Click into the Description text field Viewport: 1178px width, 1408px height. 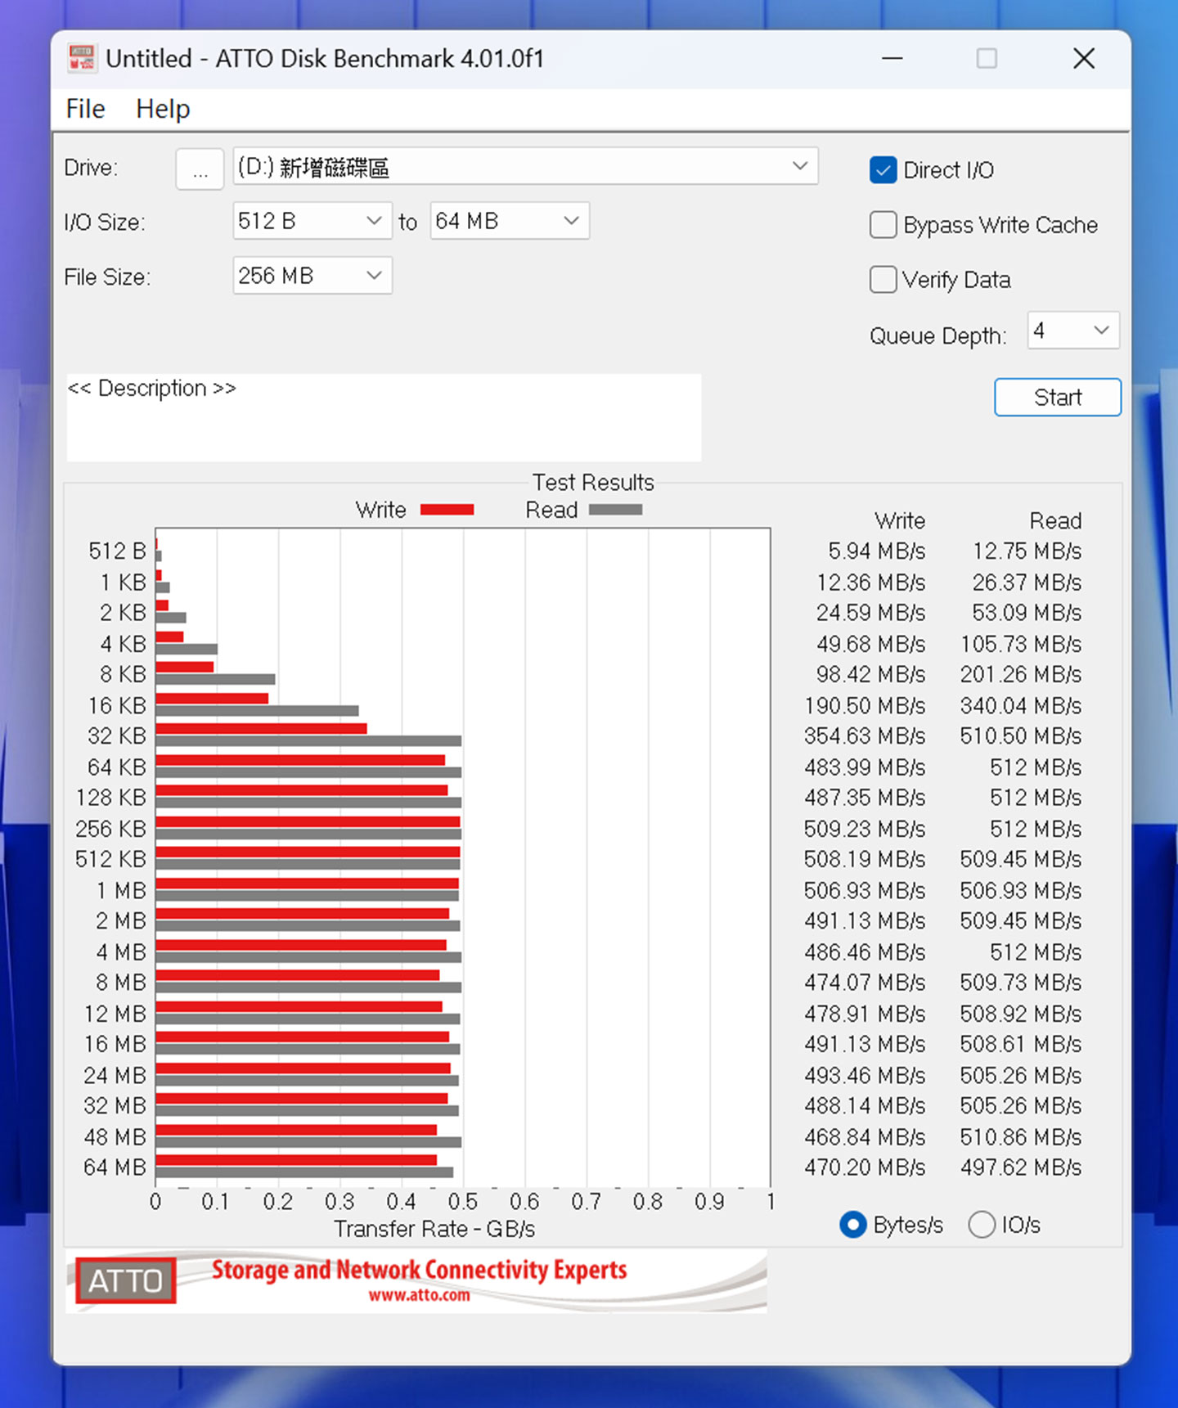pyautogui.click(x=384, y=417)
